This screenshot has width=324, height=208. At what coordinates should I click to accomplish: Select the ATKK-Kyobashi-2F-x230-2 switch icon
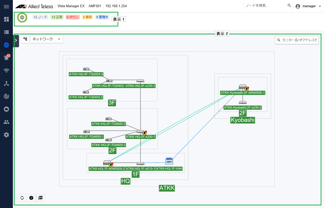[243, 102]
